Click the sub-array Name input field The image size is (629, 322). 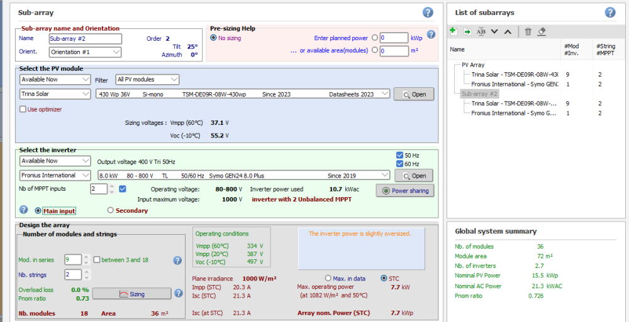coord(85,39)
